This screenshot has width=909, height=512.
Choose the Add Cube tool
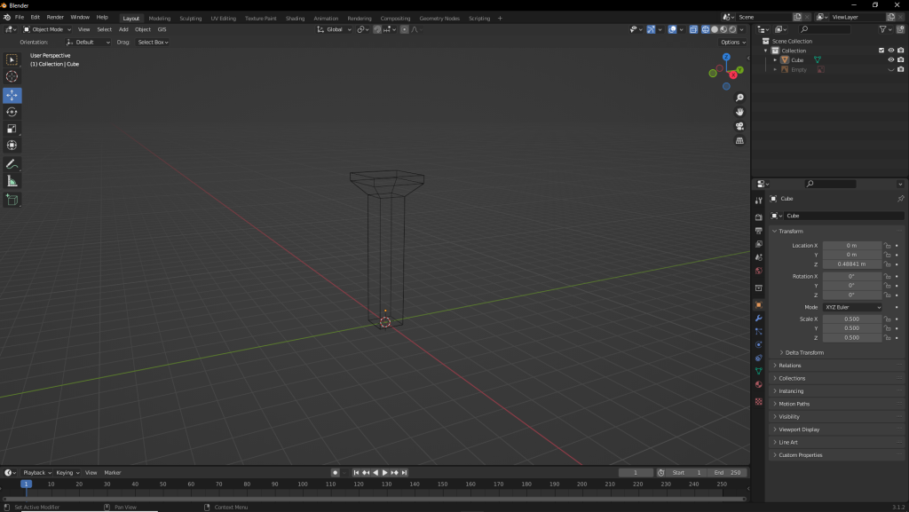coord(12,201)
